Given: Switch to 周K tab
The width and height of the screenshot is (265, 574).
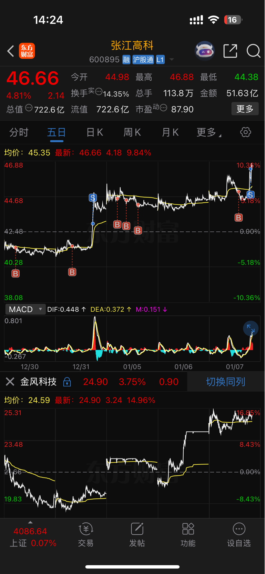Looking at the screenshot, I should [x=132, y=132].
